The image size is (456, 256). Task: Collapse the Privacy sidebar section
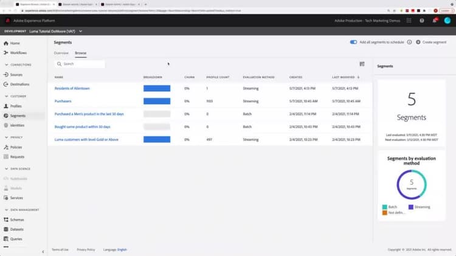click(7, 137)
